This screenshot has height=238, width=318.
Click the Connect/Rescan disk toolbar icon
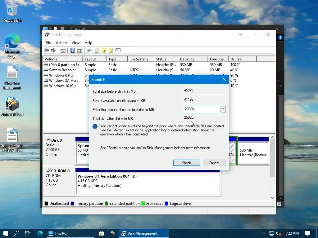pos(89,51)
